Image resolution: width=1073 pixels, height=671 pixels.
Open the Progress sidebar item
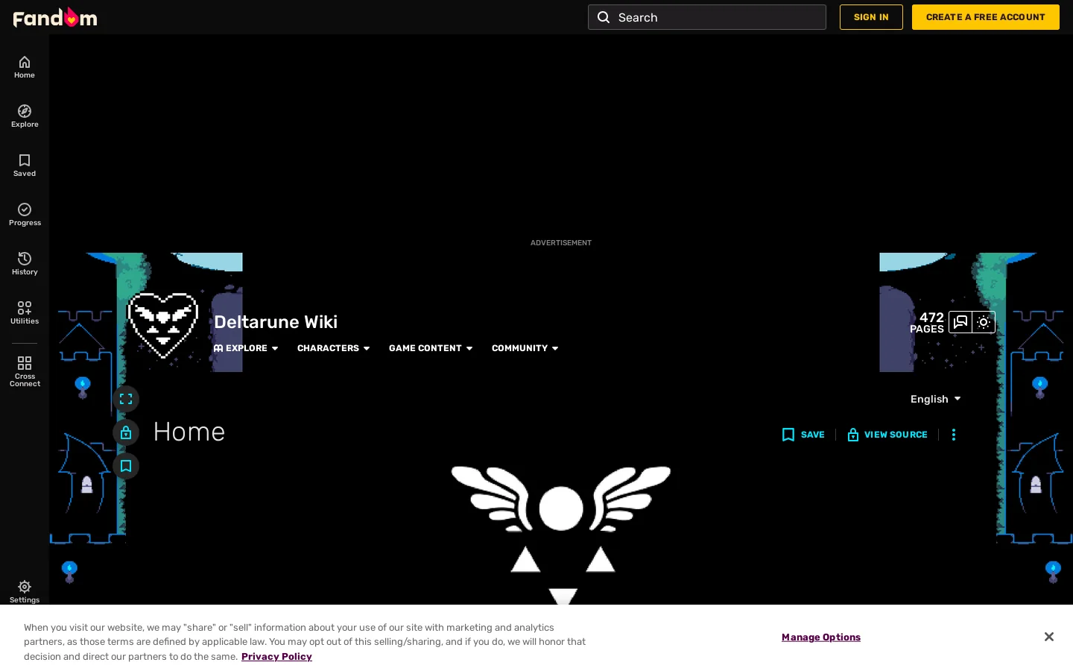tap(25, 215)
